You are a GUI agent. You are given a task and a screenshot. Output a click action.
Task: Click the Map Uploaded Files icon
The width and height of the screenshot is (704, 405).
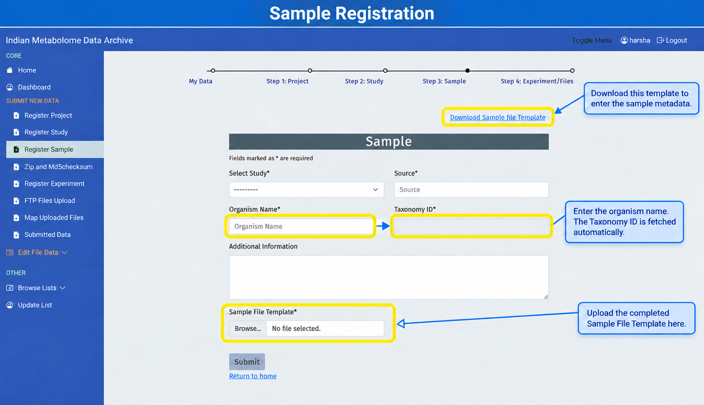click(x=16, y=218)
